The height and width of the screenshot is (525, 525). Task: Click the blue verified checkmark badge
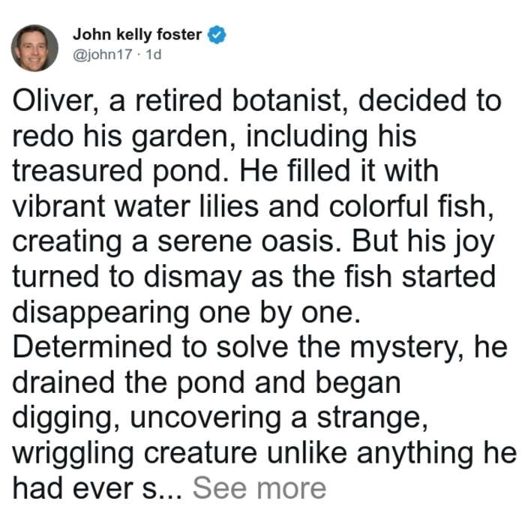pos(217,34)
